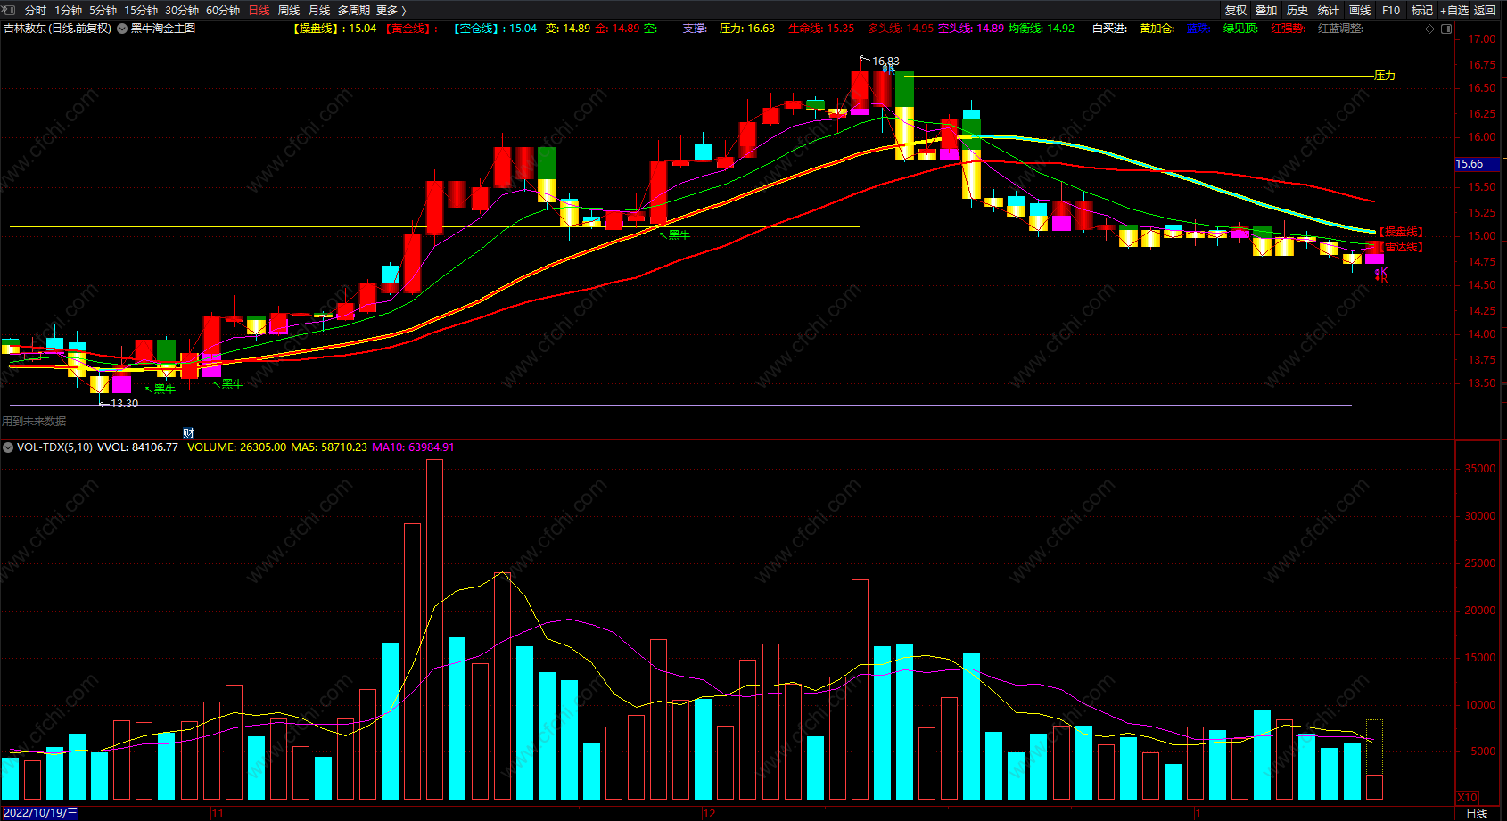Click the tallest red volume bar
This screenshot has width=1507, height=821.
434,628
